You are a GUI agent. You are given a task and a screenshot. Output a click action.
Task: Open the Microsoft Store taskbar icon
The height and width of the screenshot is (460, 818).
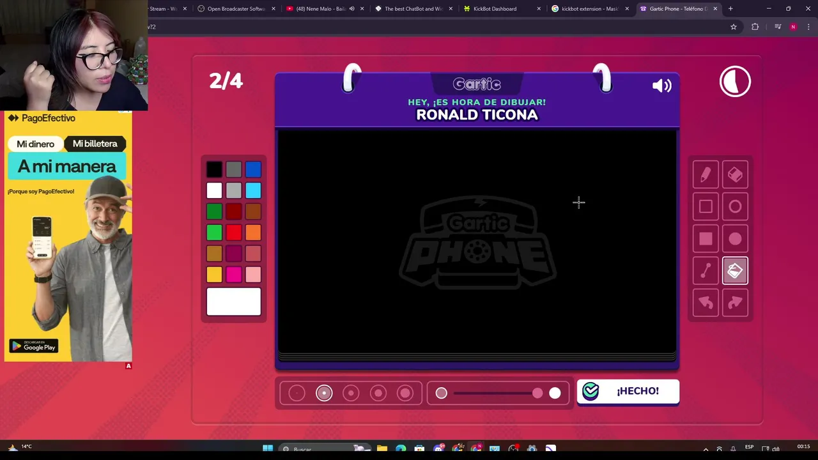click(419, 449)
